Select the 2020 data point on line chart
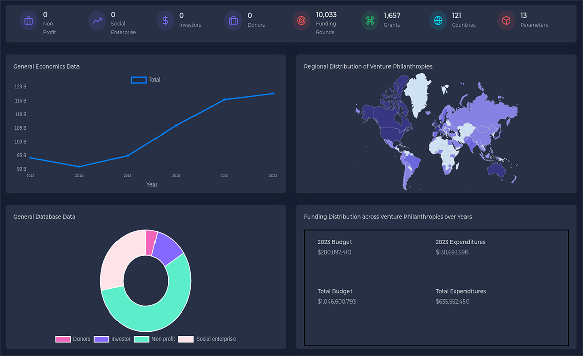 224,99
